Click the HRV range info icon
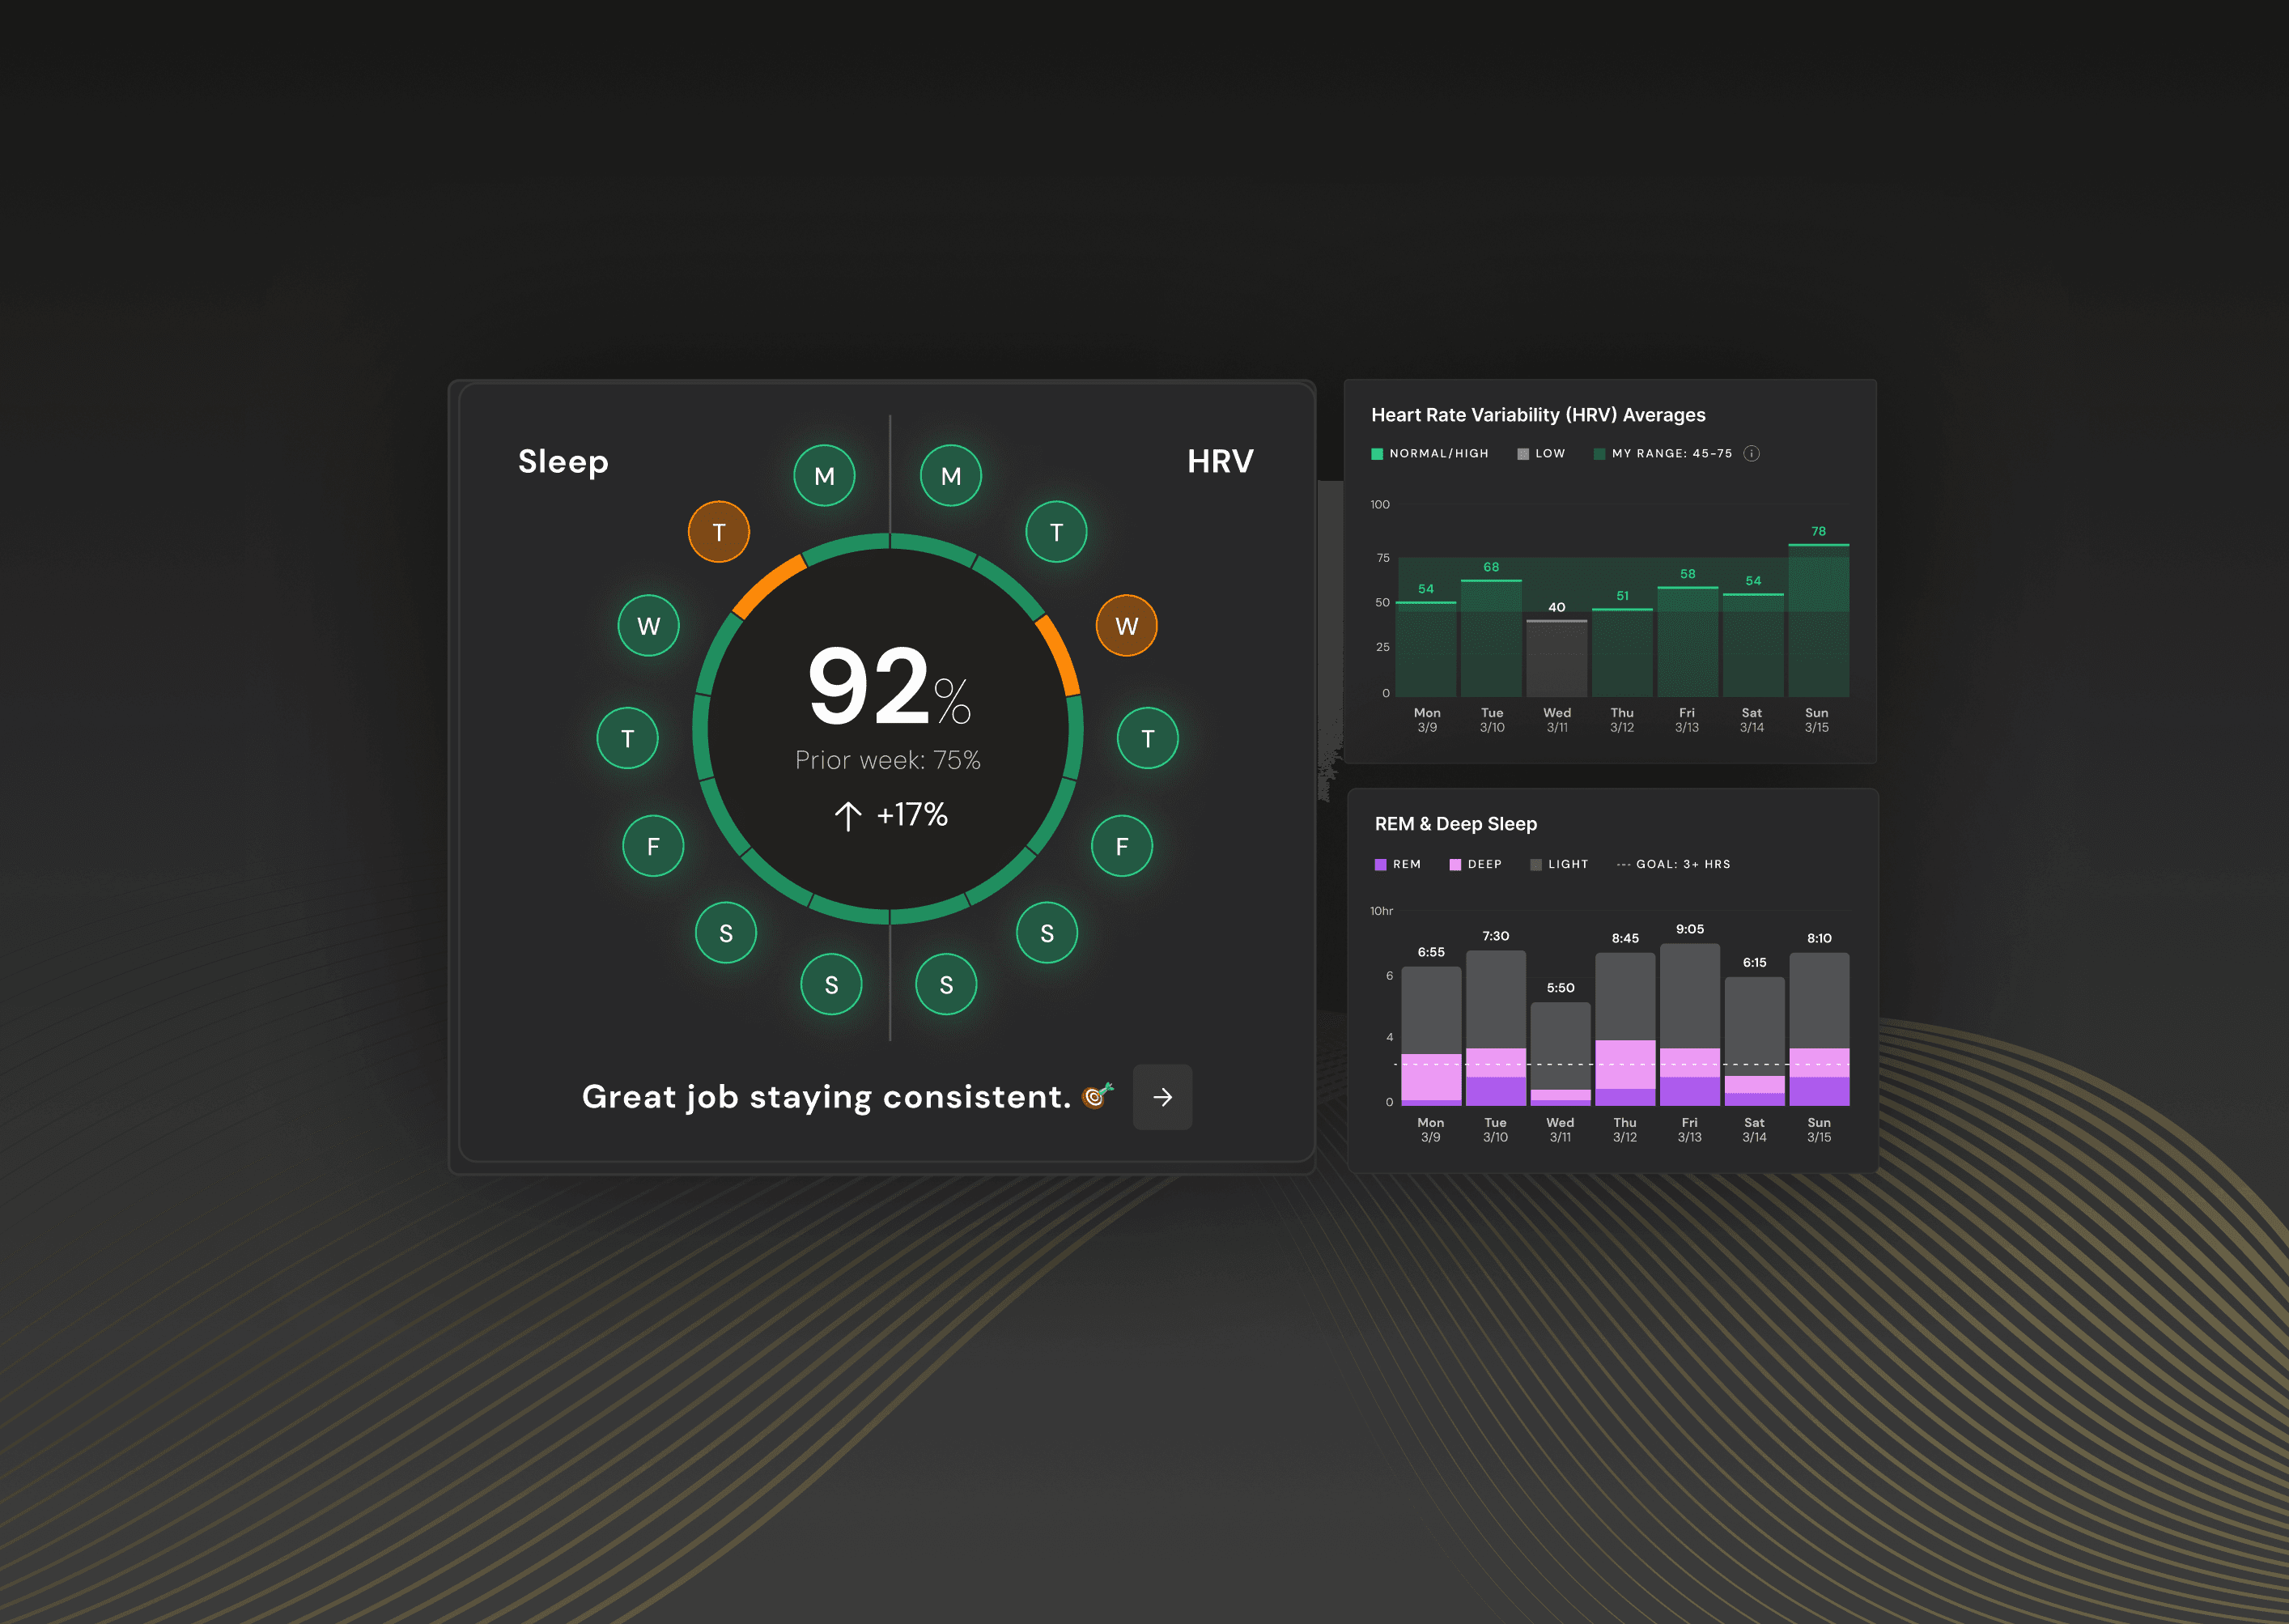This screenshot has width=2289, height=1624. coord(1752,454)
